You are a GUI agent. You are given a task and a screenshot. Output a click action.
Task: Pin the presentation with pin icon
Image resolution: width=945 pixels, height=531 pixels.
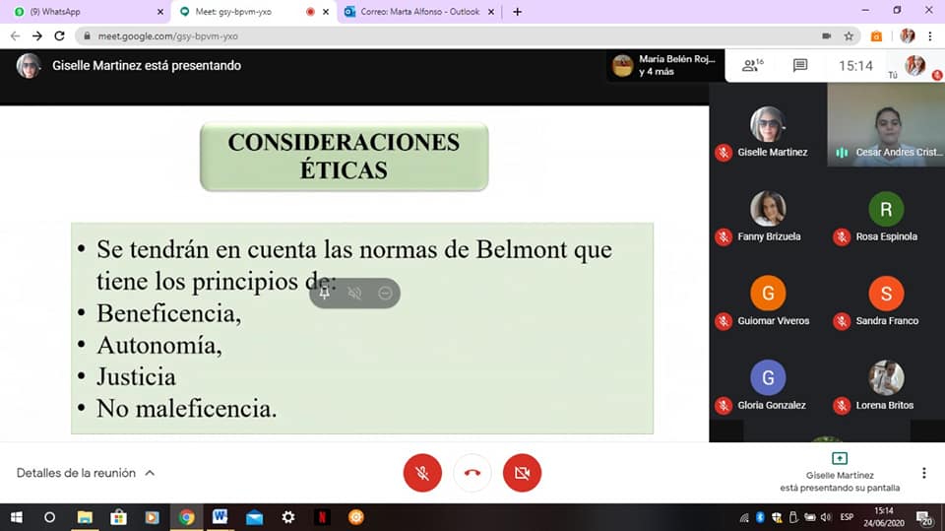(325, 293)
